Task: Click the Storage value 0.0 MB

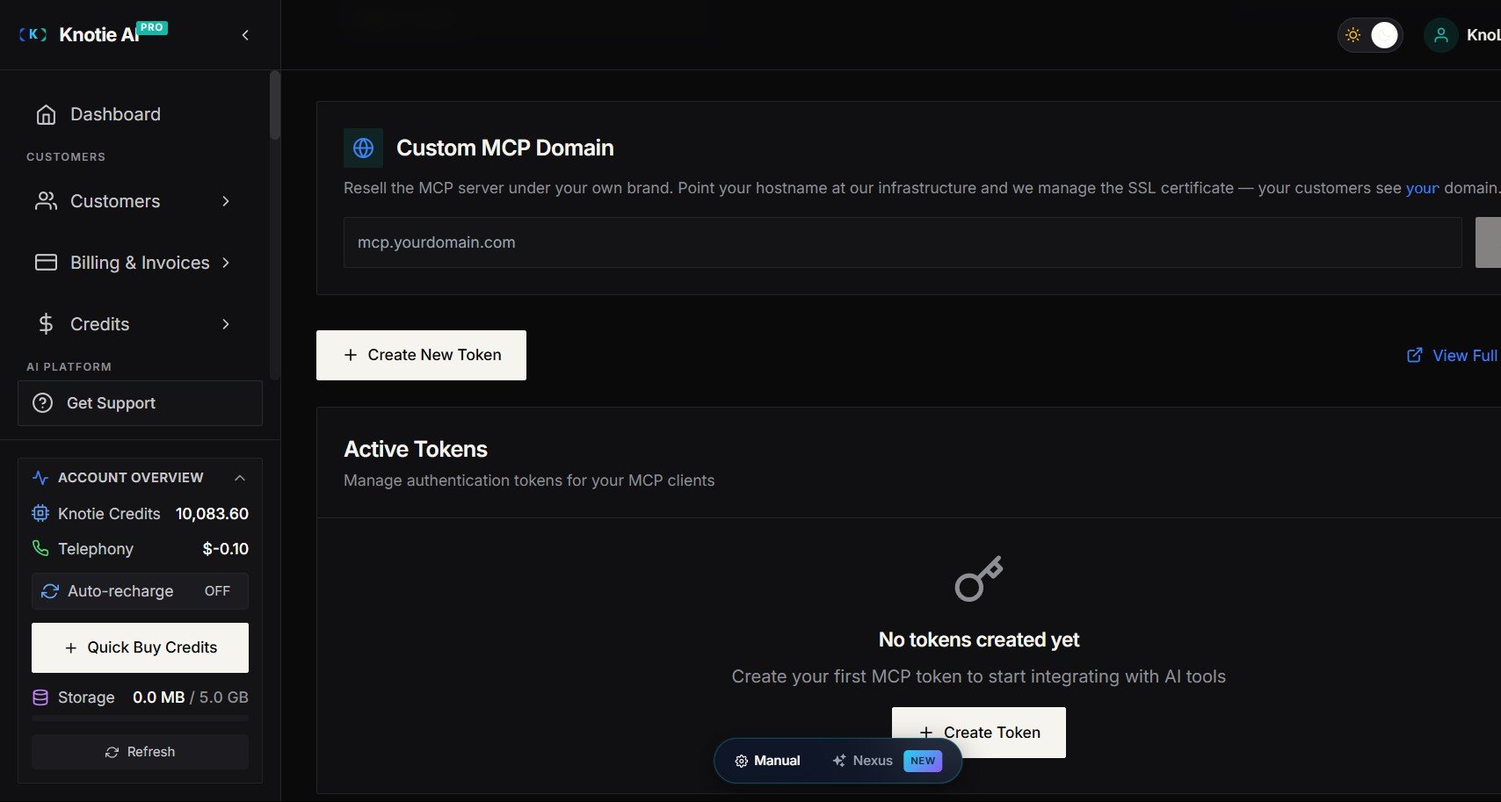Action: click(x=158, y=697)
